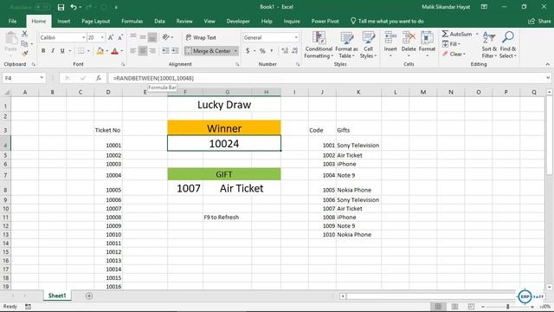
Task: Click the Percent style icon
Action: click(x=262, y=51)
